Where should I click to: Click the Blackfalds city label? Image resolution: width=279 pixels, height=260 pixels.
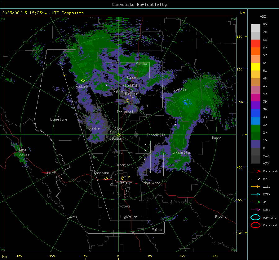(x=132, y=86)
